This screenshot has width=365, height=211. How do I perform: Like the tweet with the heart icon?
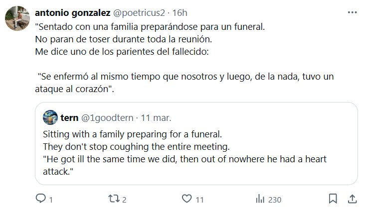click(186, 199)
